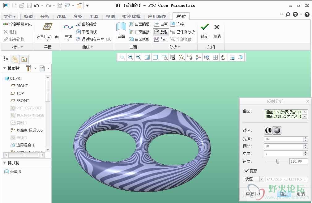This screenshot has height=203, width=312.
Task: Select 类型 3 in style tree
Action: (x=13, y=171)
